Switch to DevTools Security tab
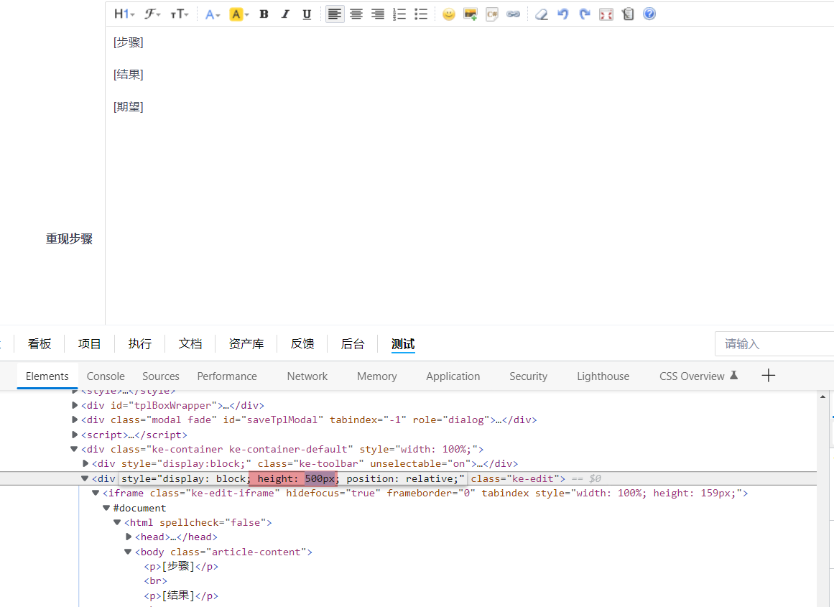 (x=528, y=376)
